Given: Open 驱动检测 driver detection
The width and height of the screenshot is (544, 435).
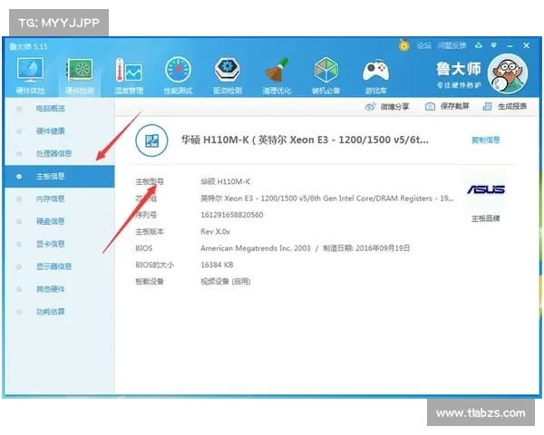Looking at the screenshot, I should click(x=228, y=75).
